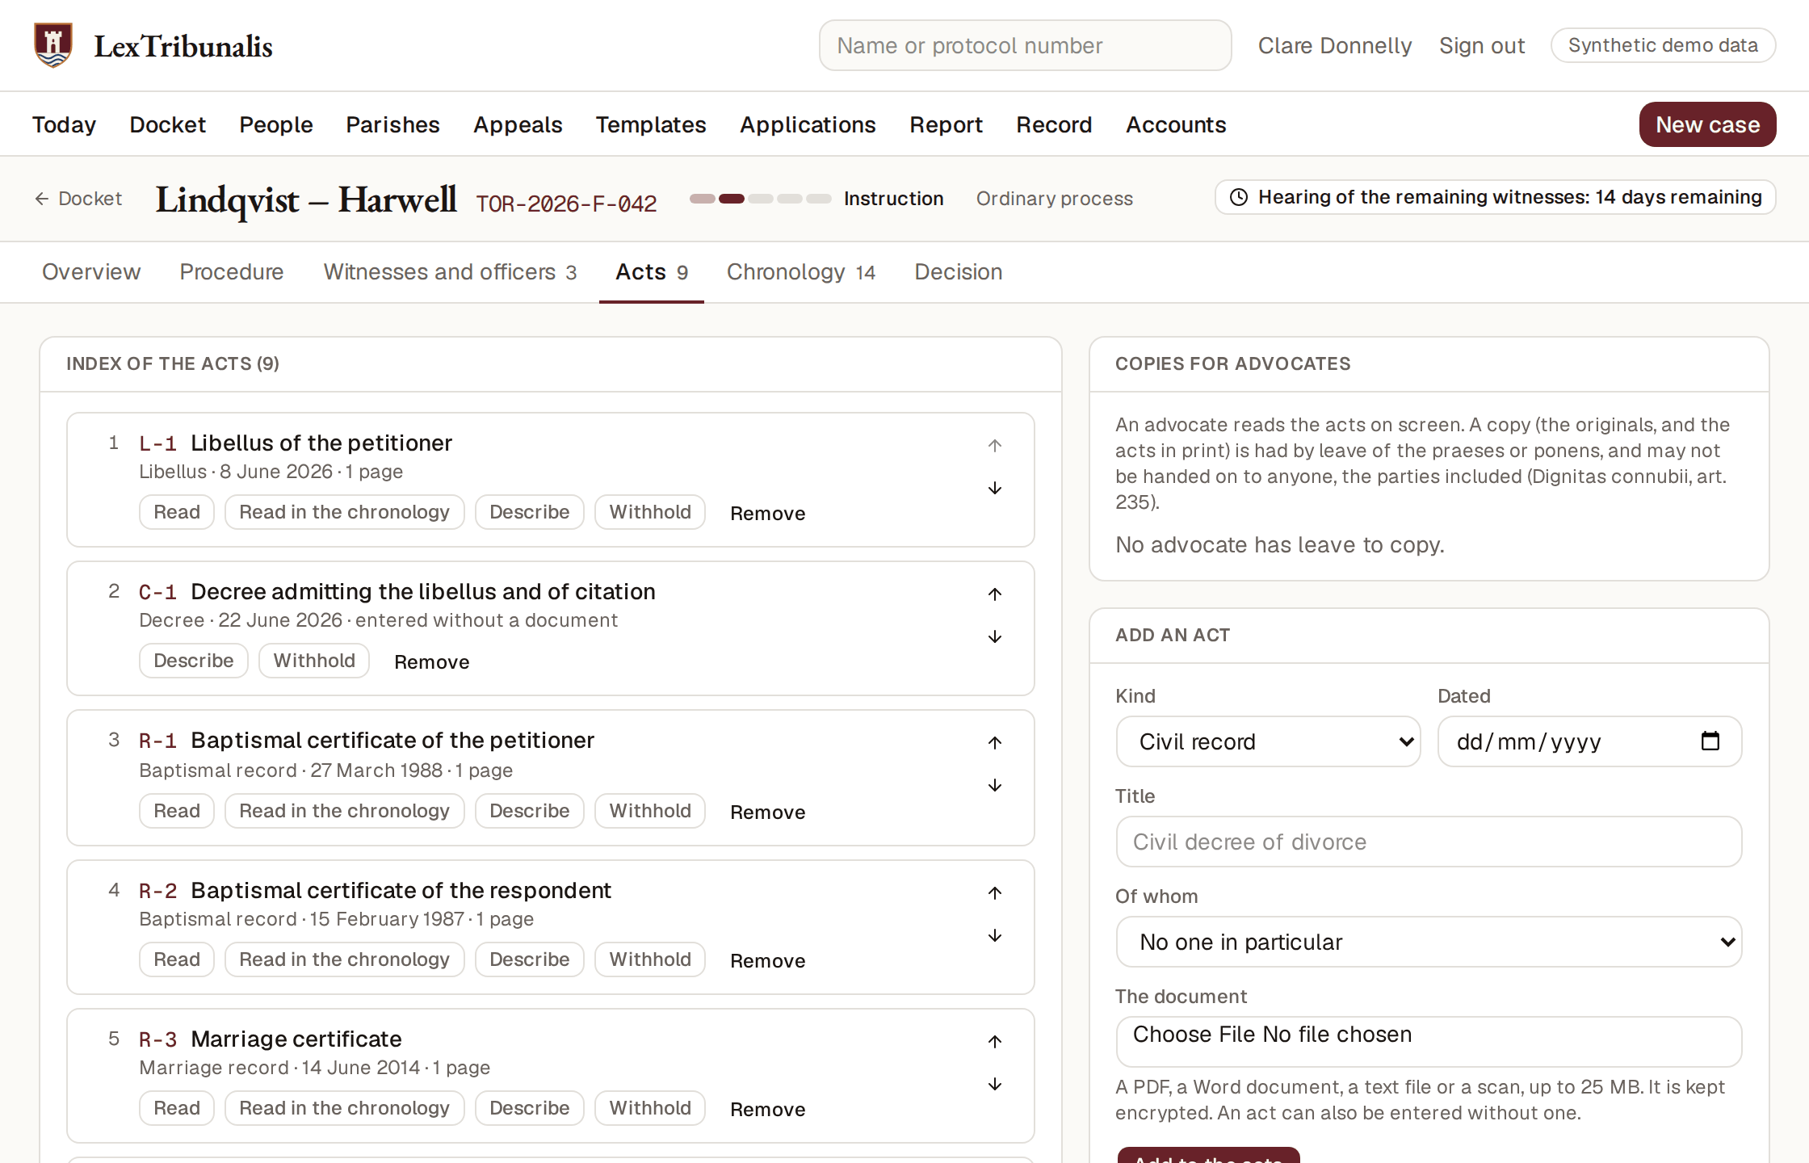Click the Dated date field
Image resolution: width=1809 pixels, height=1163 pixels.
tap(1589, 741)
